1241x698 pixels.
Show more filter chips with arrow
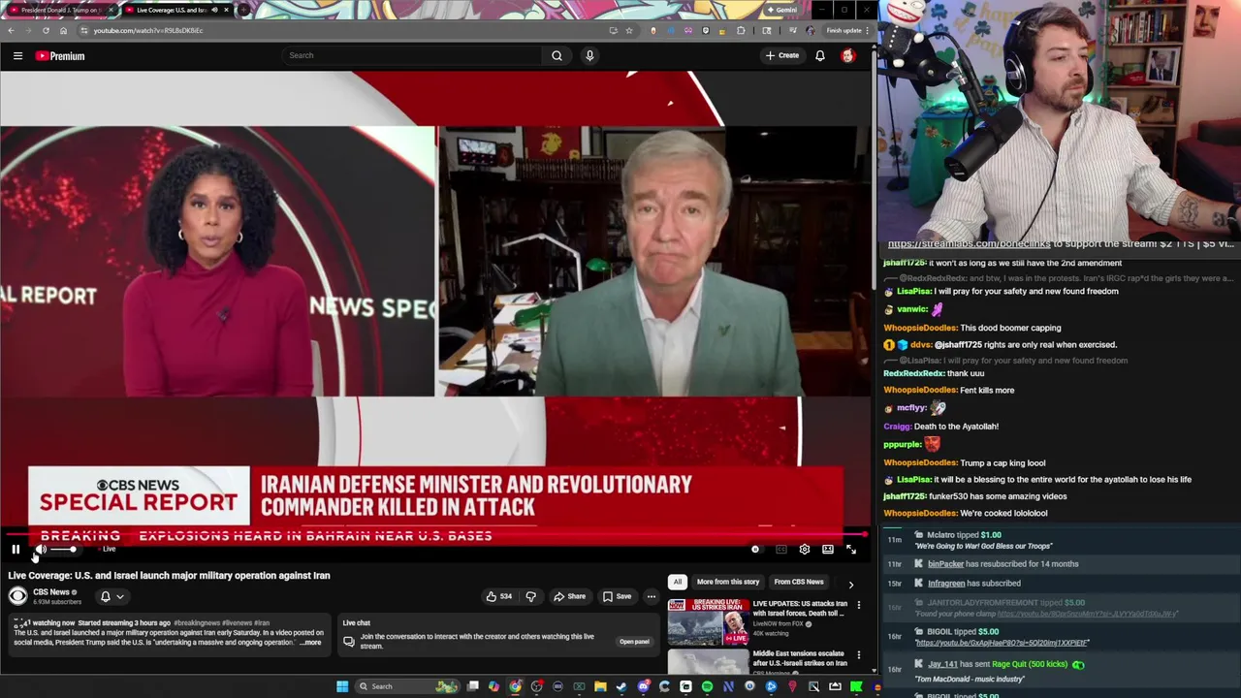[851, 585]
